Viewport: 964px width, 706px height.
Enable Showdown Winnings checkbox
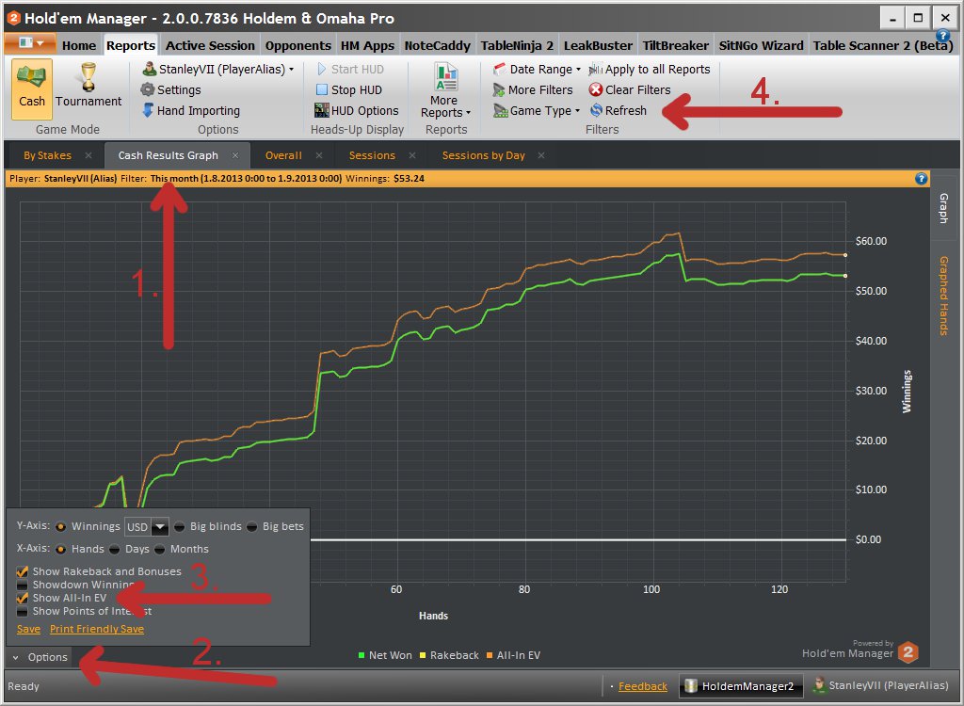click(23, 585)
